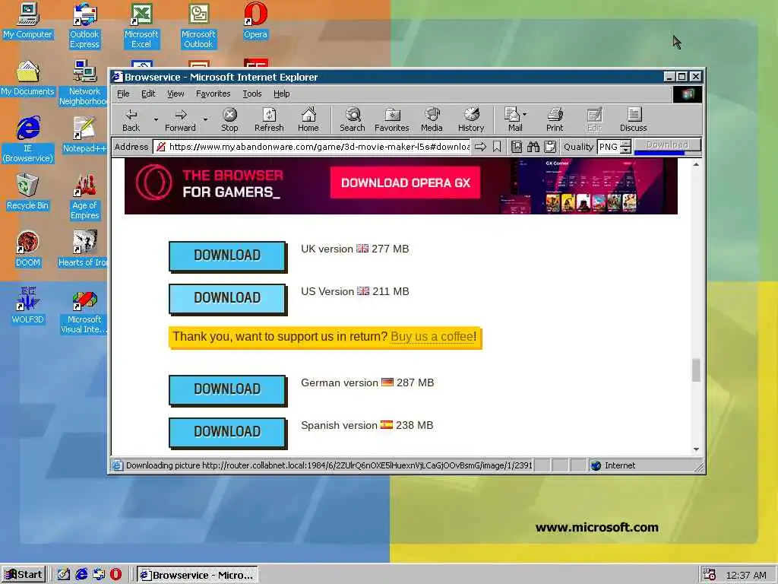Launch Opera from quick launch bar
The height and width of the screenshot is (584, 778).
(115, 575)
